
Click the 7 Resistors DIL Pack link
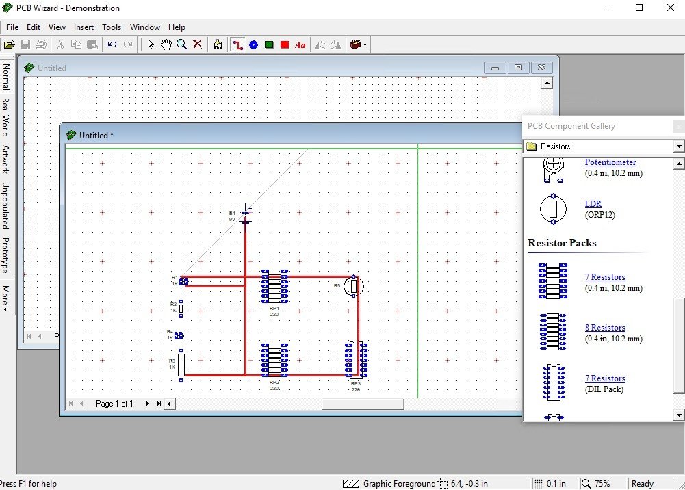[605, 378]
